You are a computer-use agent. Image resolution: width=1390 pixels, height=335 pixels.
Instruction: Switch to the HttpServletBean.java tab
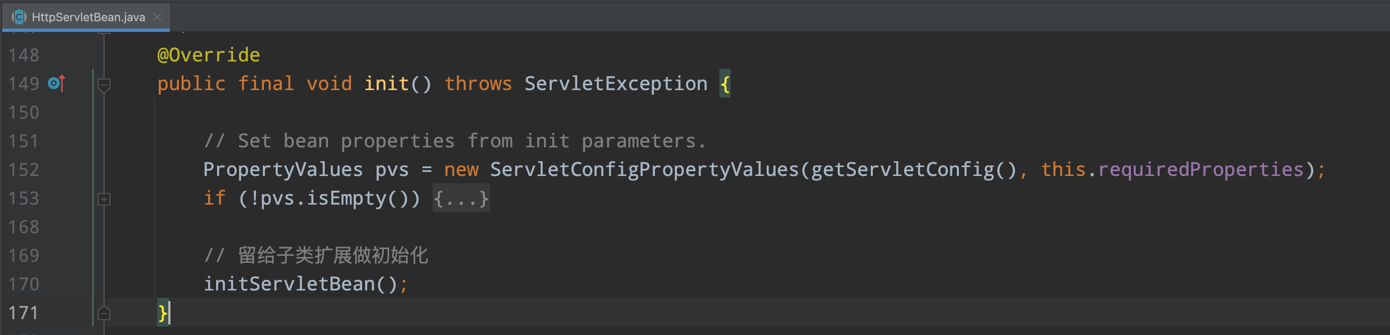point(87,16)
